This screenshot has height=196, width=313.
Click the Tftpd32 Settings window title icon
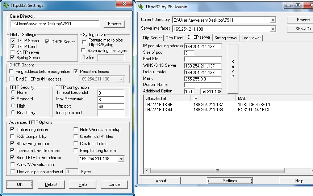(6, 5)
